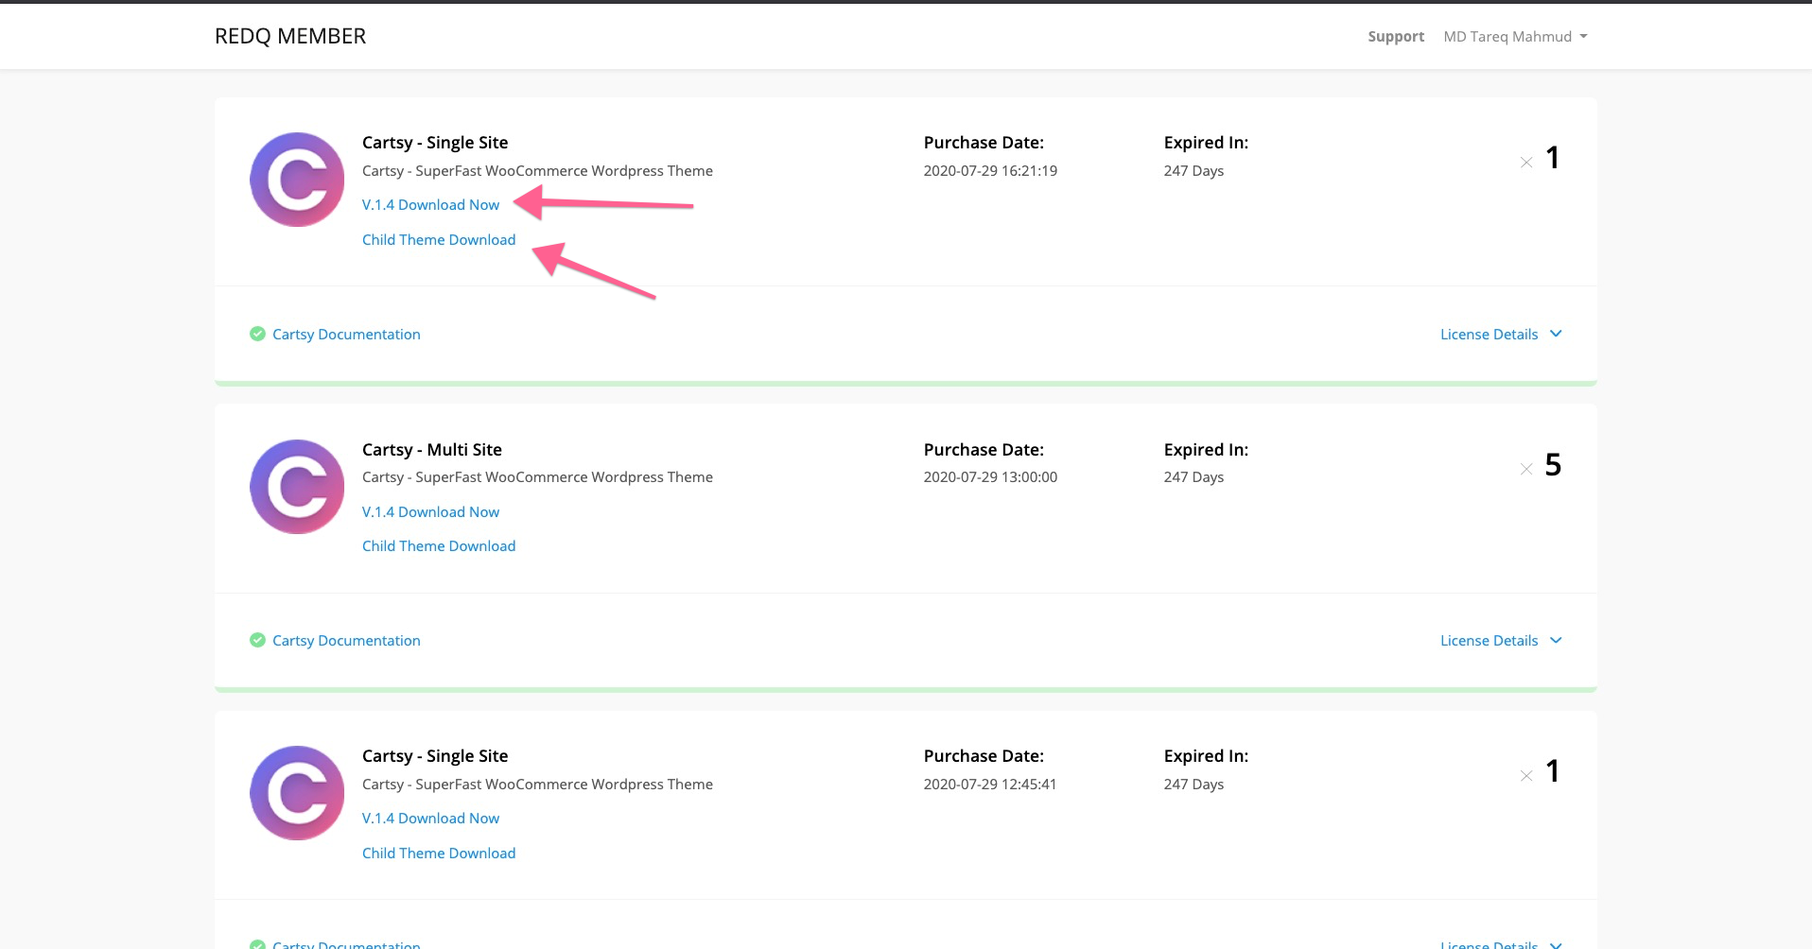Click Cartsy logo of 12:45:41 purchase

click(297, 793)
